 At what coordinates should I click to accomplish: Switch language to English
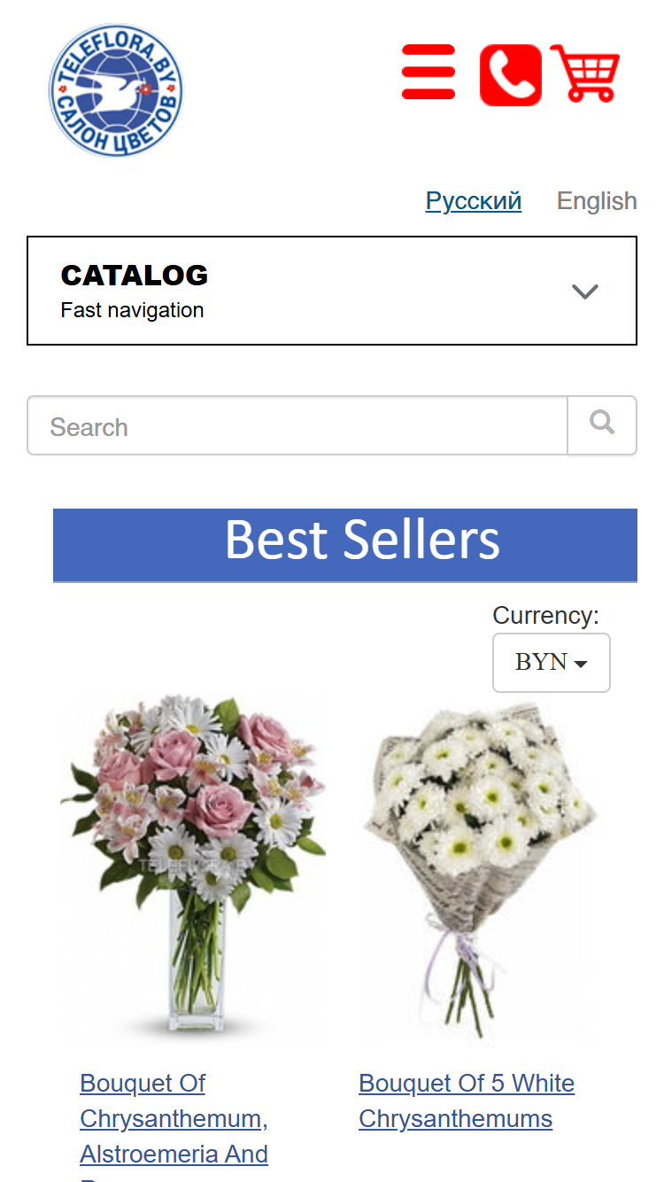point(597,201)
